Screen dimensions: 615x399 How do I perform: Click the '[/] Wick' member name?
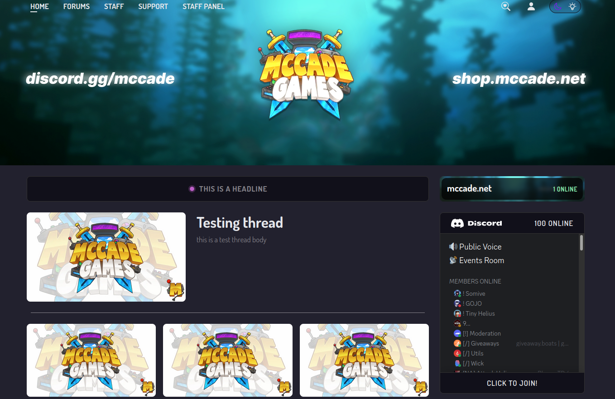pyautogui.click(x=473, y=363)
